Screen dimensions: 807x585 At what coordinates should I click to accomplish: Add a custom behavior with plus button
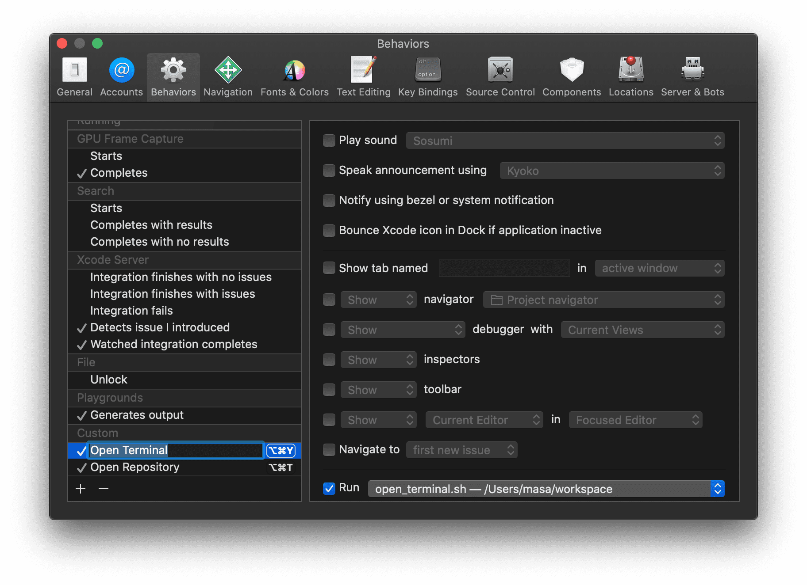(81, 489)
